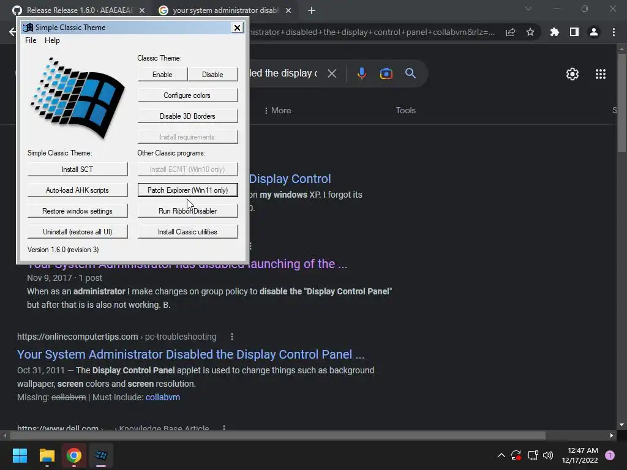Close the Release 1.6.0 tab
627x470 pixels.
(142, 10)
